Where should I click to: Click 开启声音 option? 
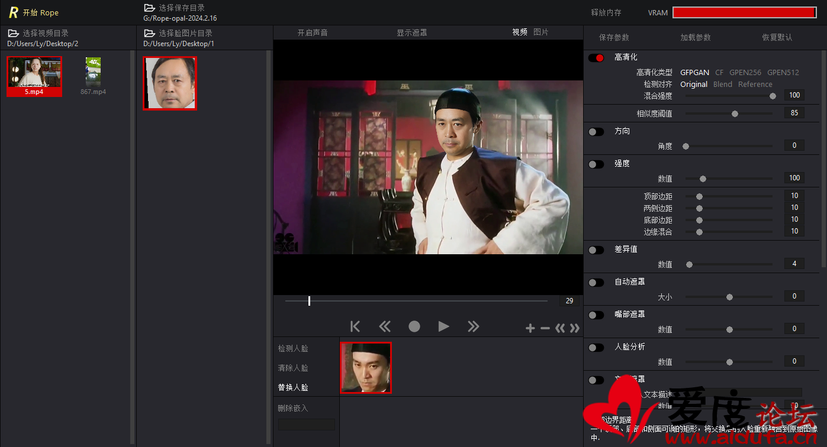coord(313,33)
